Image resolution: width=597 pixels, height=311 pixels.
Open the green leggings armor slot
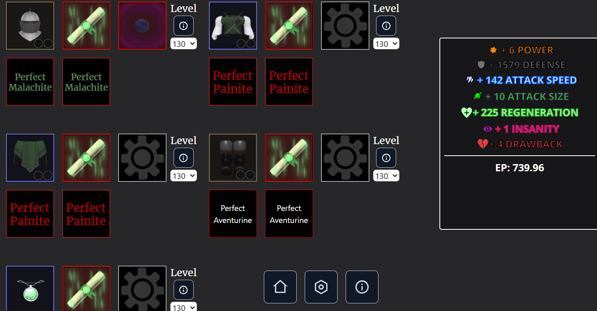[x=30, y=158]
